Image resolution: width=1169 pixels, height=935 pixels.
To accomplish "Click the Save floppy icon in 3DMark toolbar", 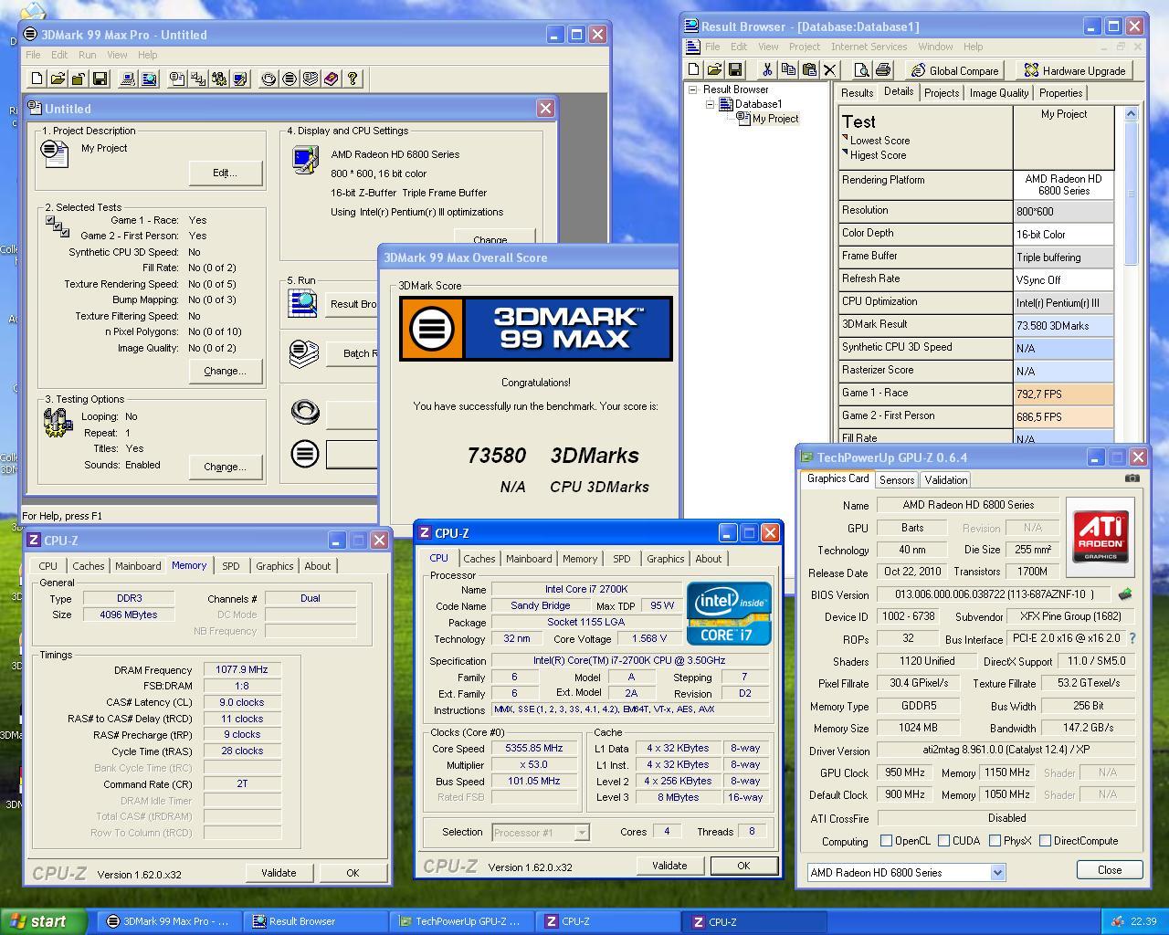I will 100,79.
